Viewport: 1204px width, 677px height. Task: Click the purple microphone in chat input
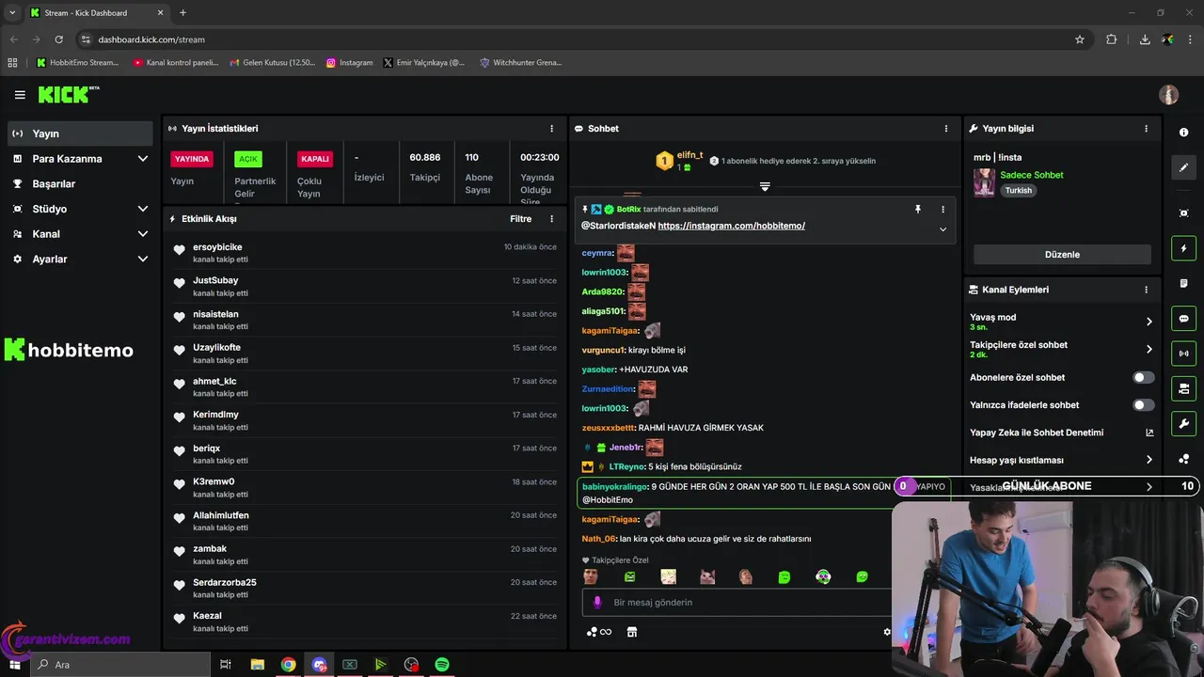(x=597, y=602)
